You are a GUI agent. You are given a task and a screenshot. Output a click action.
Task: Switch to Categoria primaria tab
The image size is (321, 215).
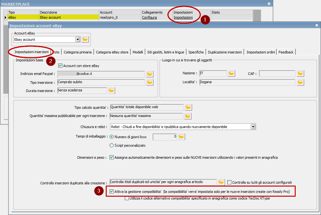tap(78, 52)
